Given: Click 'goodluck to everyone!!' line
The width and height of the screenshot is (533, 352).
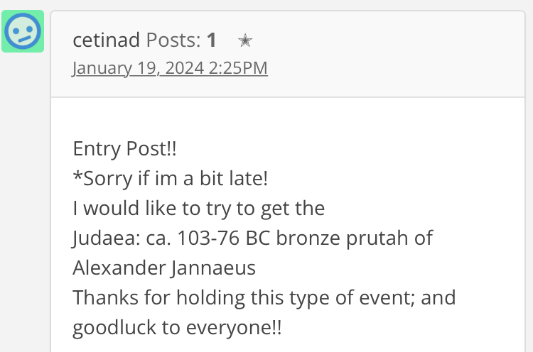Looking at the screenshot, I should (x=177, y=327).
